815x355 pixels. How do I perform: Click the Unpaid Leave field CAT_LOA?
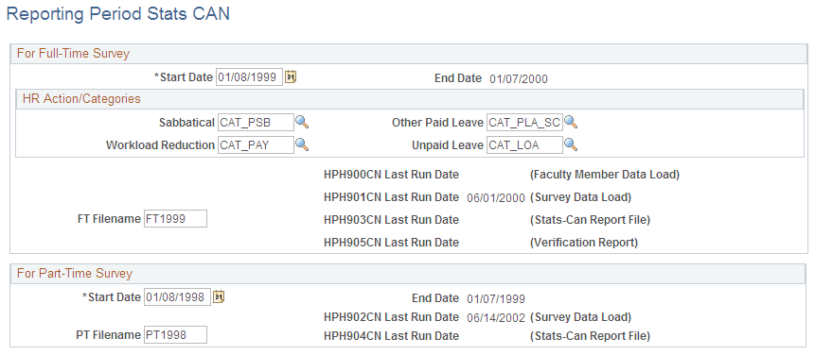pyautogui.click(x=525, y=145)
